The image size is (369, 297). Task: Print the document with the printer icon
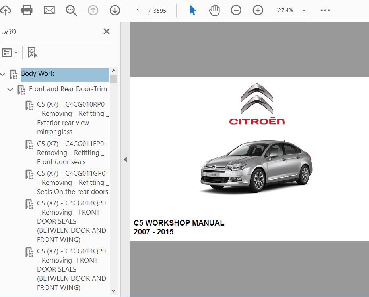[x=27, y=10]
